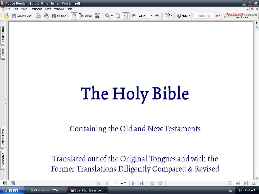
Task: Click the Yahoo Y! search icon
Action: coord(217,16)
